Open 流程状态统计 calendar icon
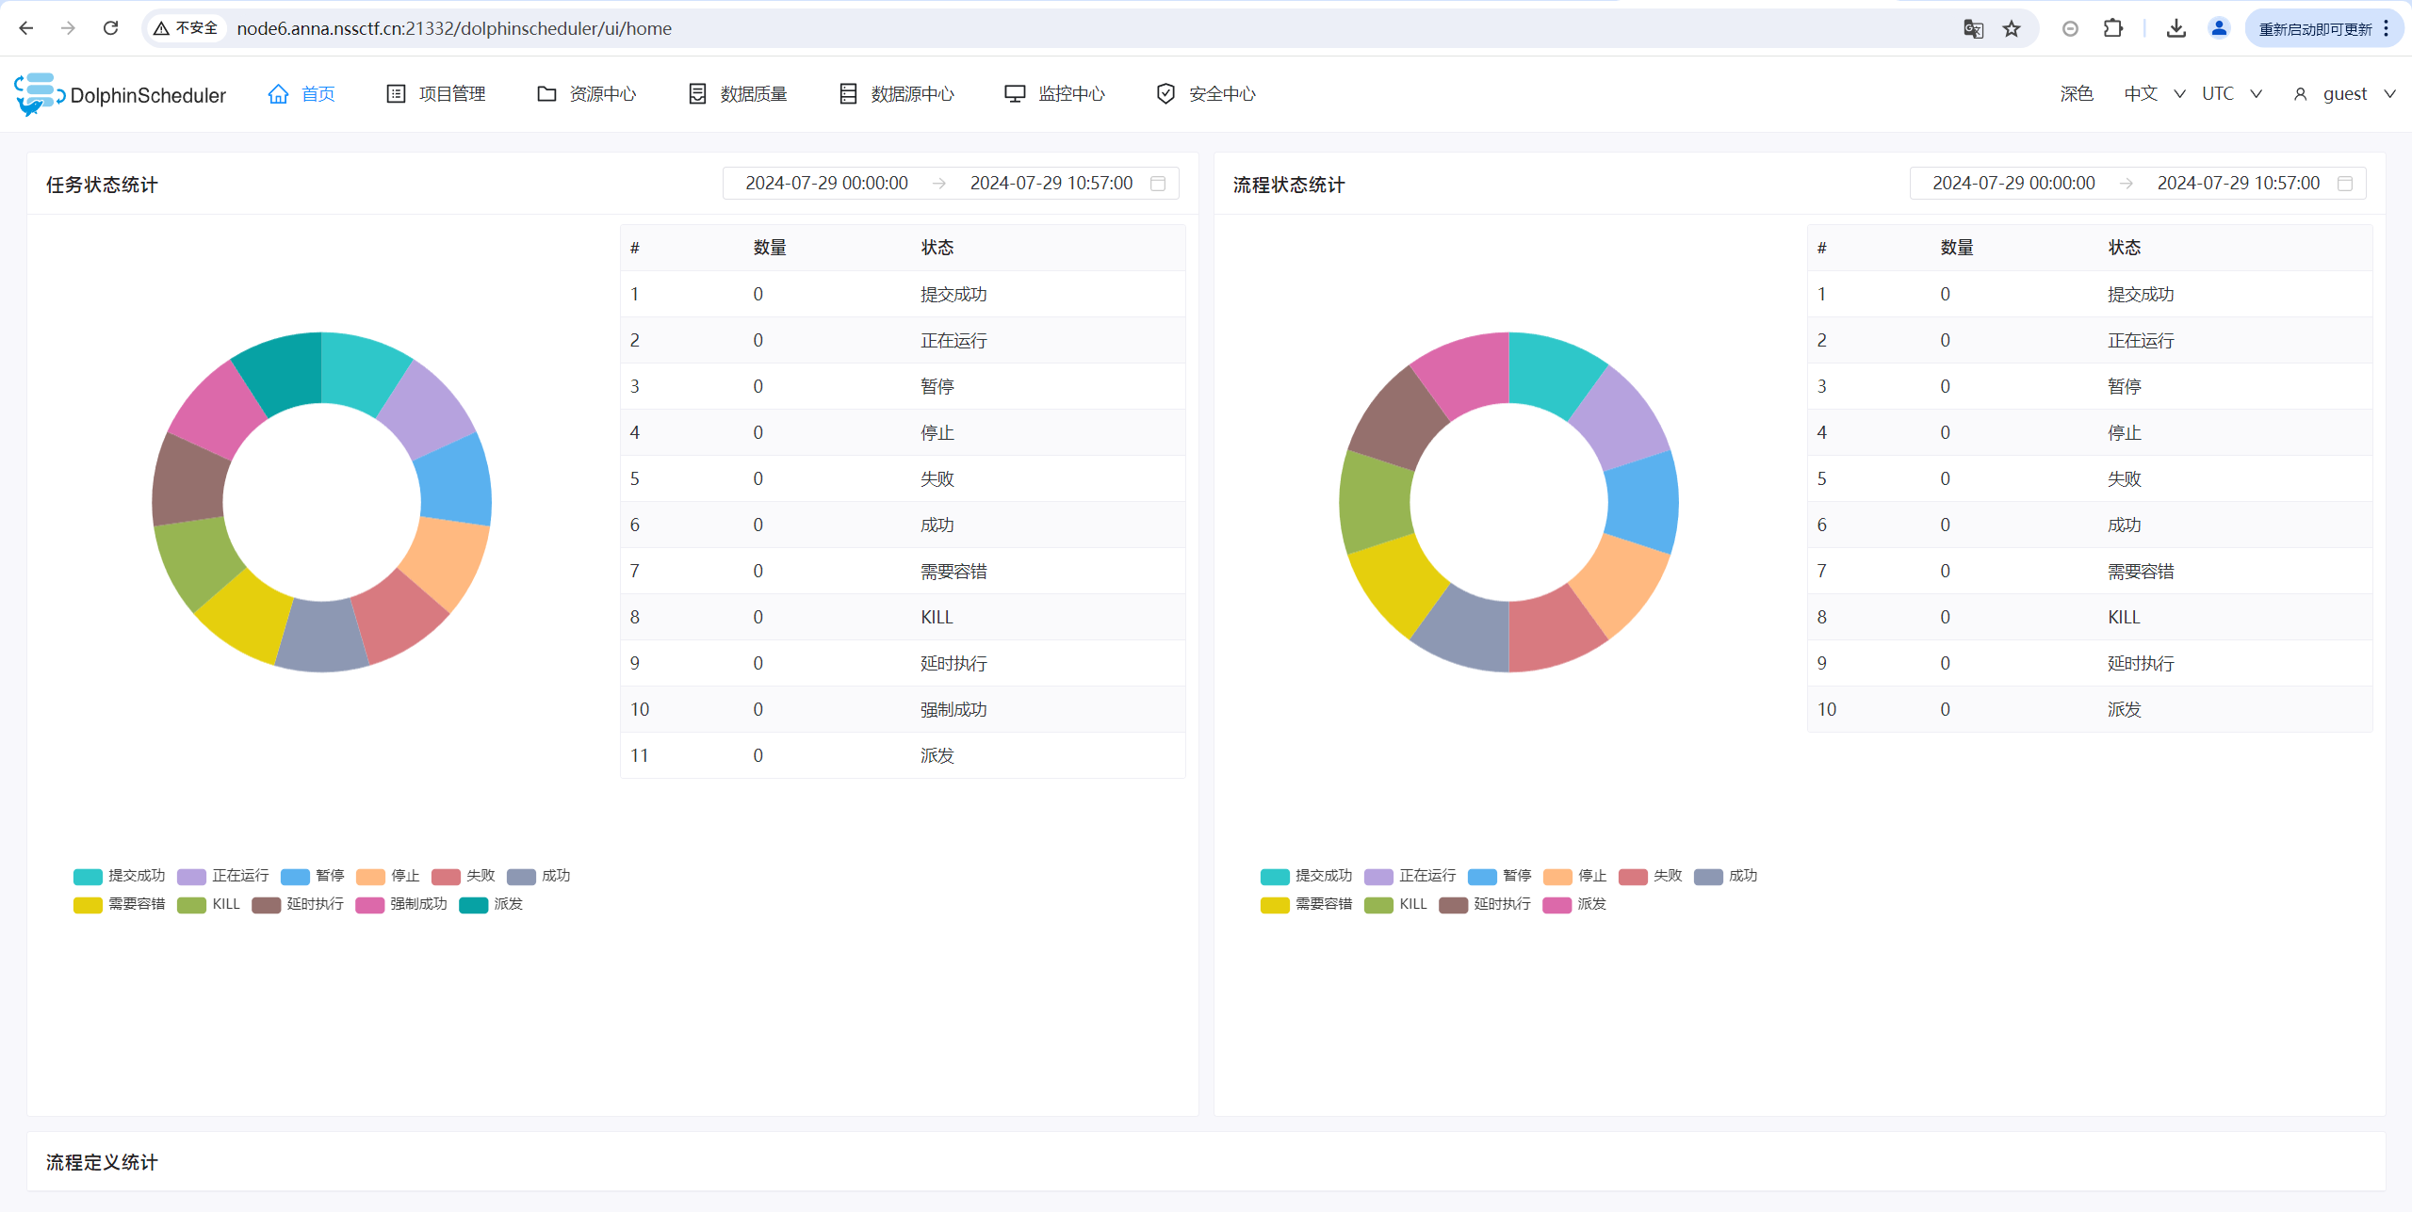Image resolution: width=2412 pixels, height=1212 pixels. point(2345,183)
